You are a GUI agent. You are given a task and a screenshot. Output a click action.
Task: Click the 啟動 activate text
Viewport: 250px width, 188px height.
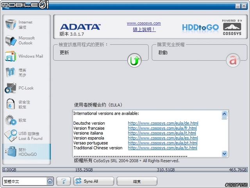click(x=163, y=52)
